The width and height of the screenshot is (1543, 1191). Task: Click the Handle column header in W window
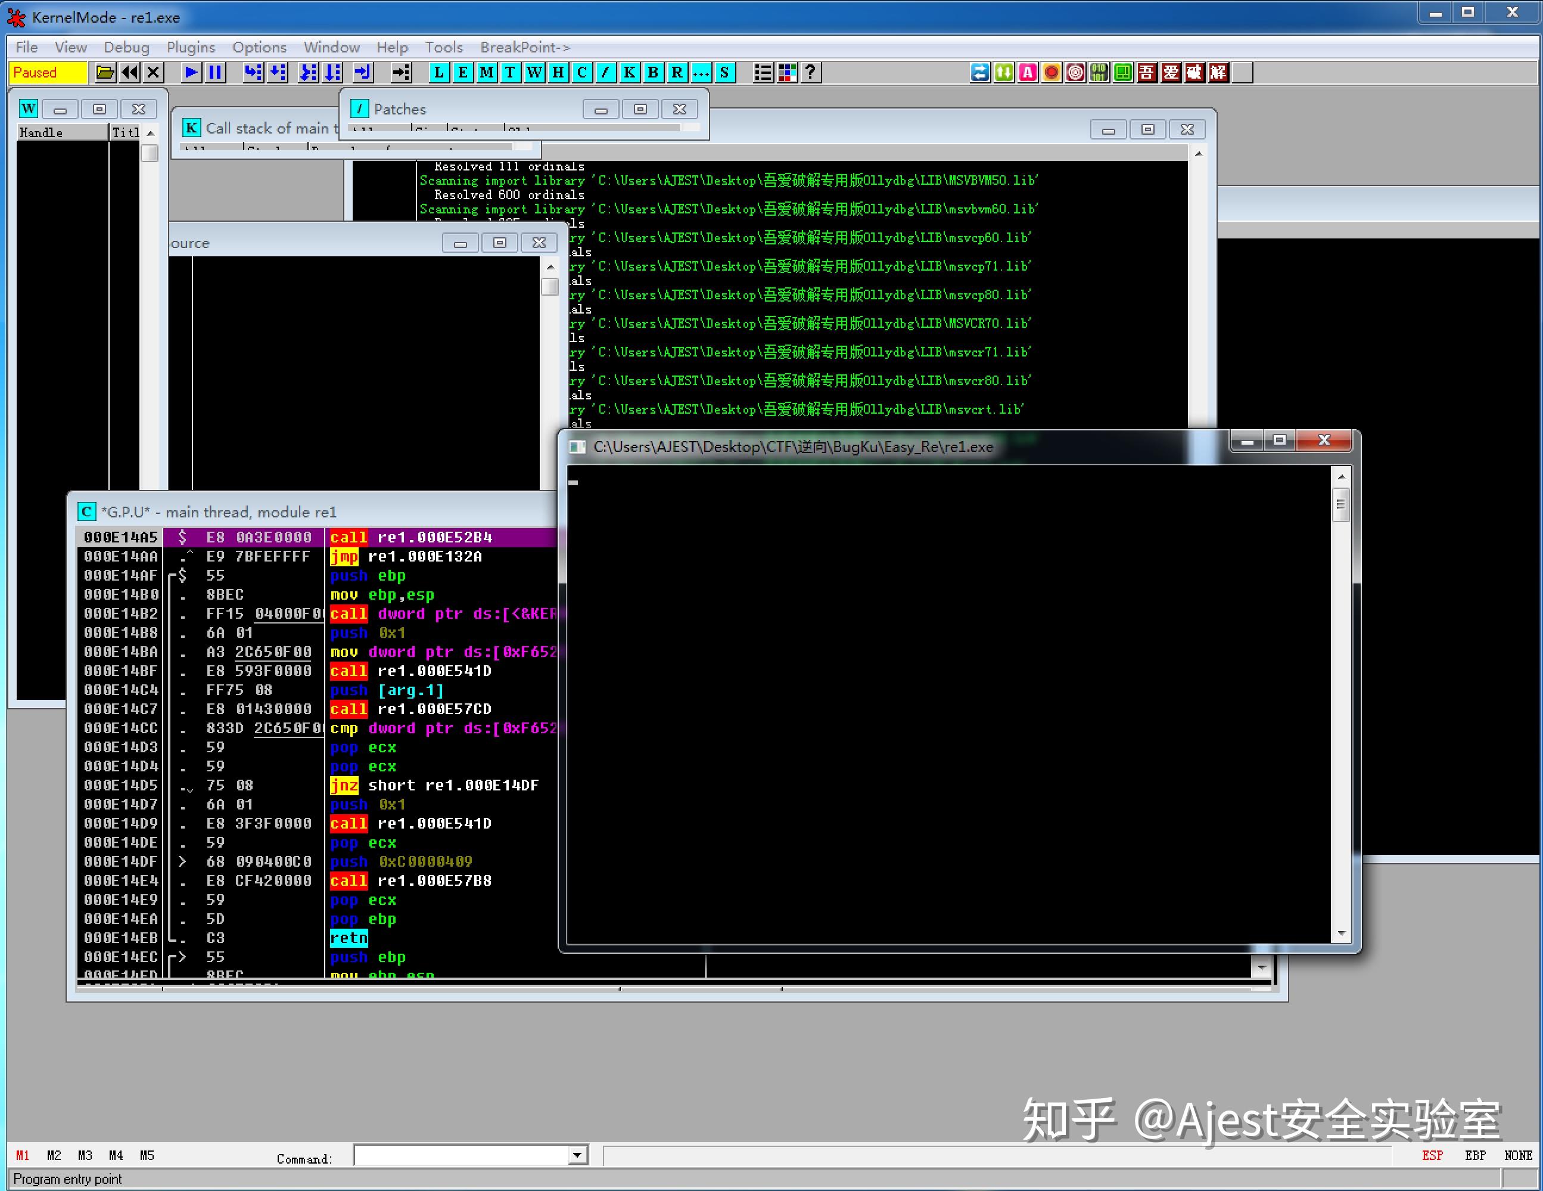coord(62,132)
